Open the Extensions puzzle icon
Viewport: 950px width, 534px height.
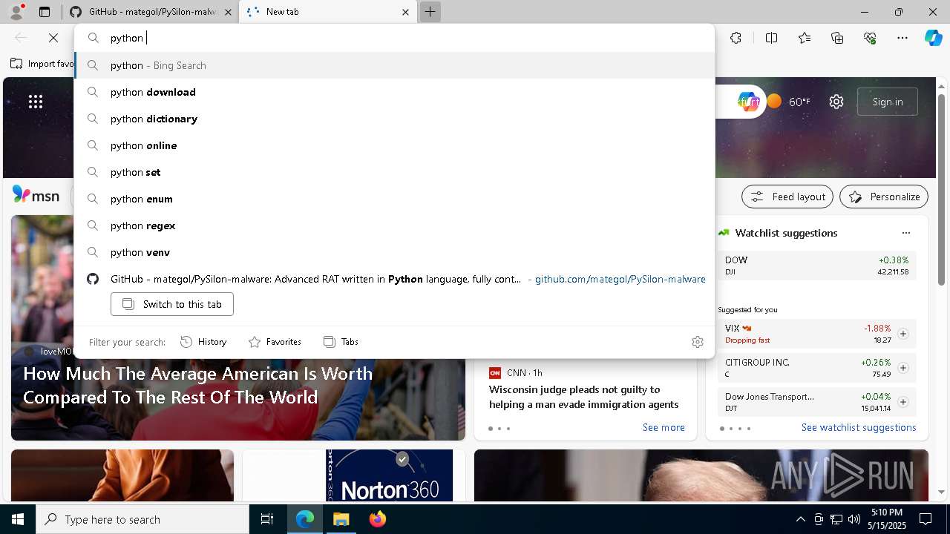736,38
